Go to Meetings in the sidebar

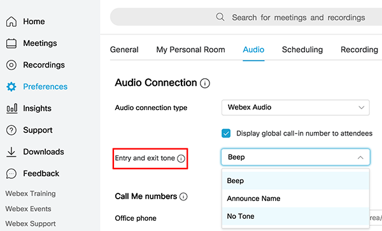(40, 43)
